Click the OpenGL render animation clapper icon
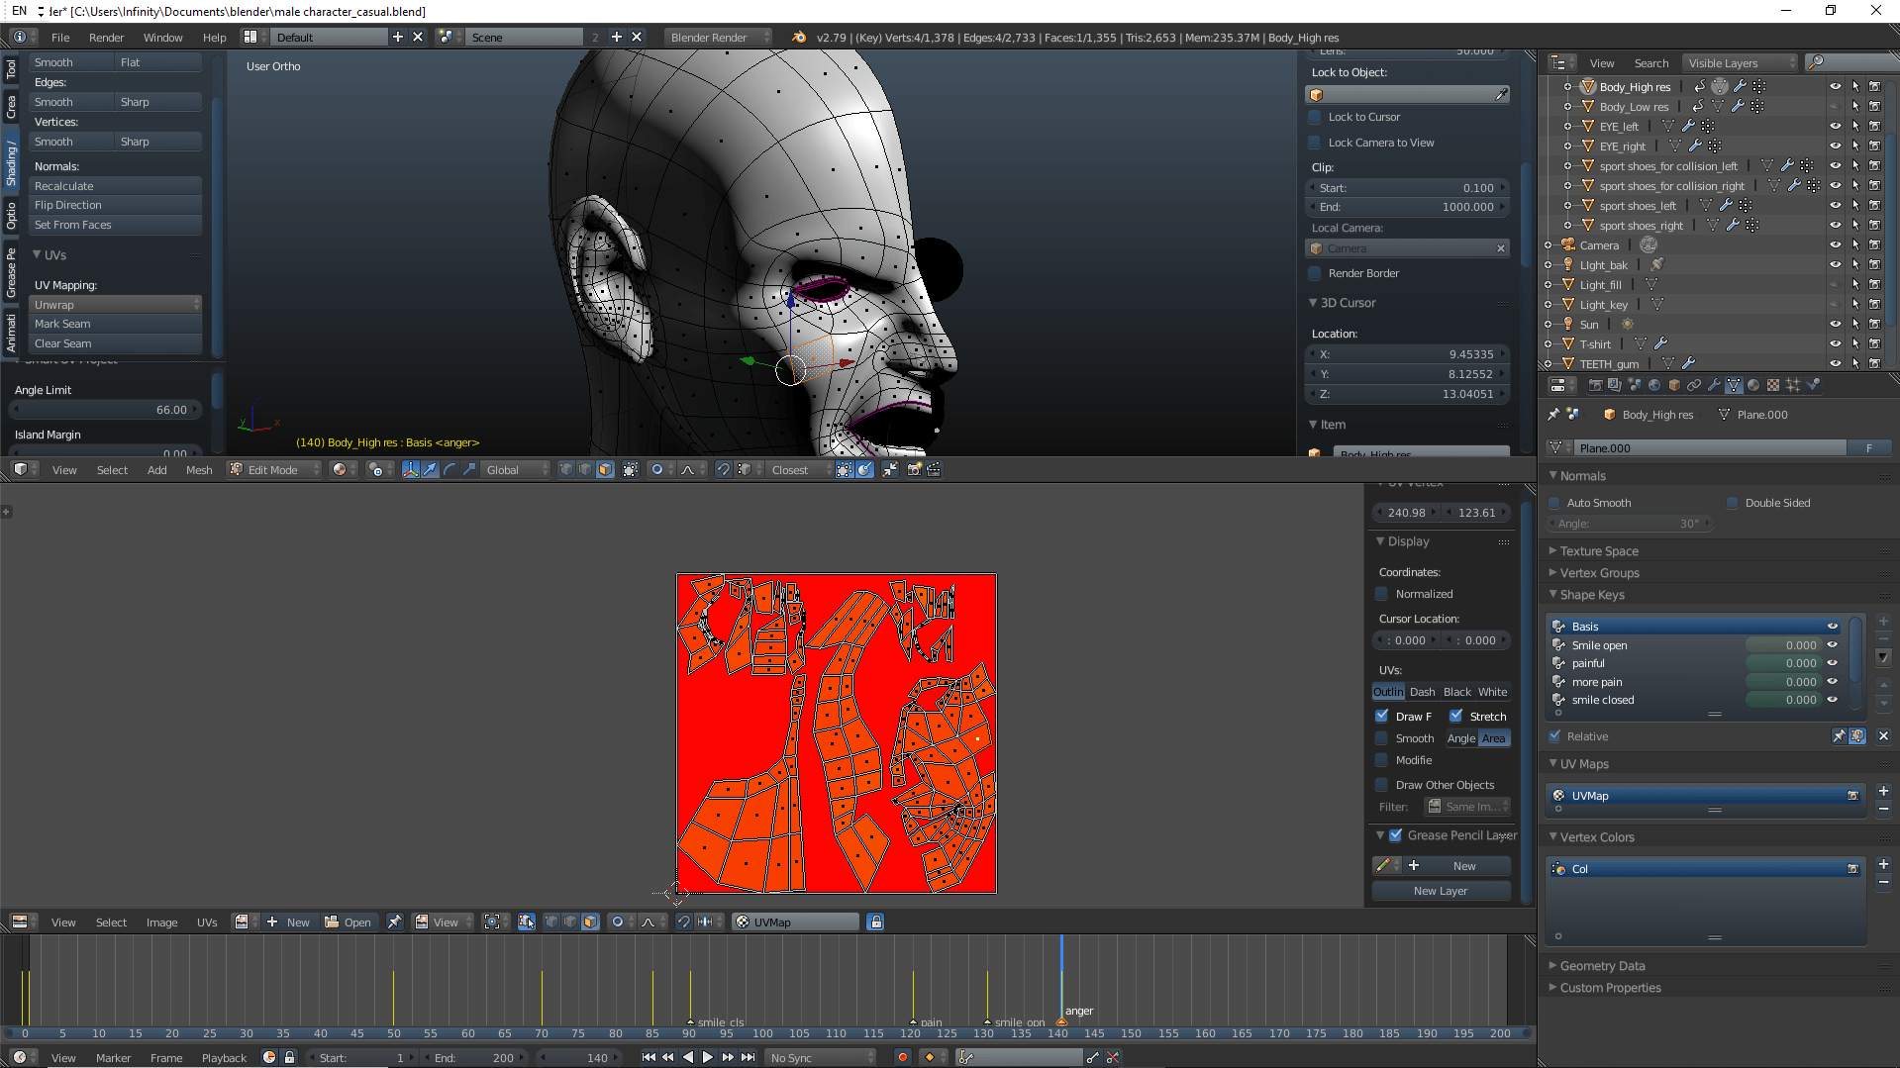This screenshot has height=1068, width=1900. click(934, 470)
